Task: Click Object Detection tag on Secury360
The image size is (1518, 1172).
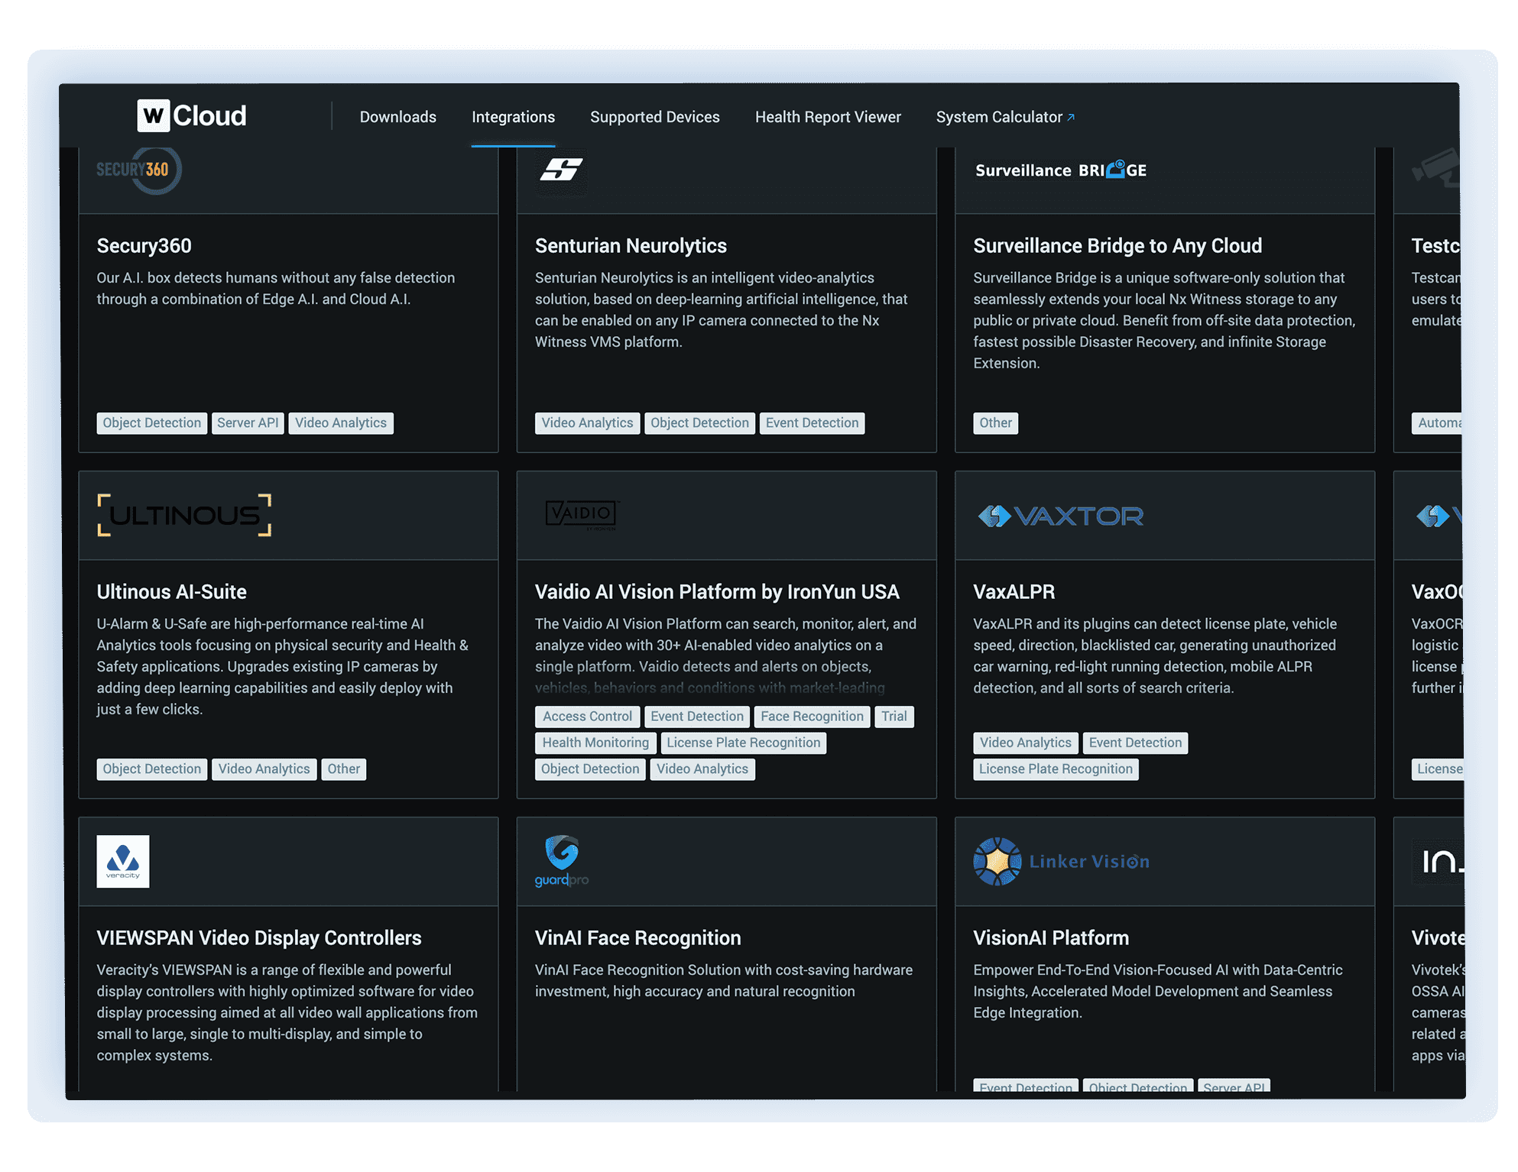Action: [151, 423]
